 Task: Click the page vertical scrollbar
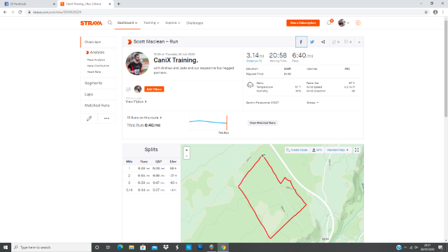(x=446, y=69)
